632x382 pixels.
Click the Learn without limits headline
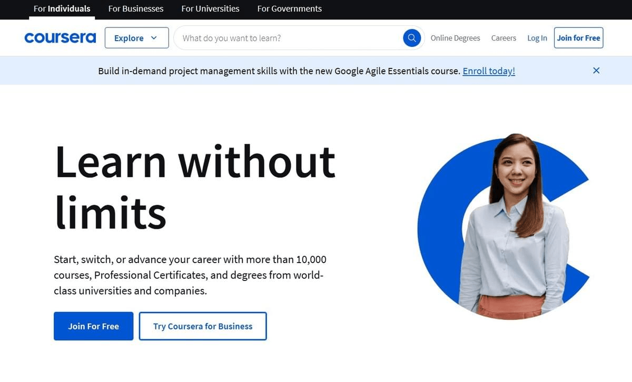pyautogui.click(x=195, y=184)
